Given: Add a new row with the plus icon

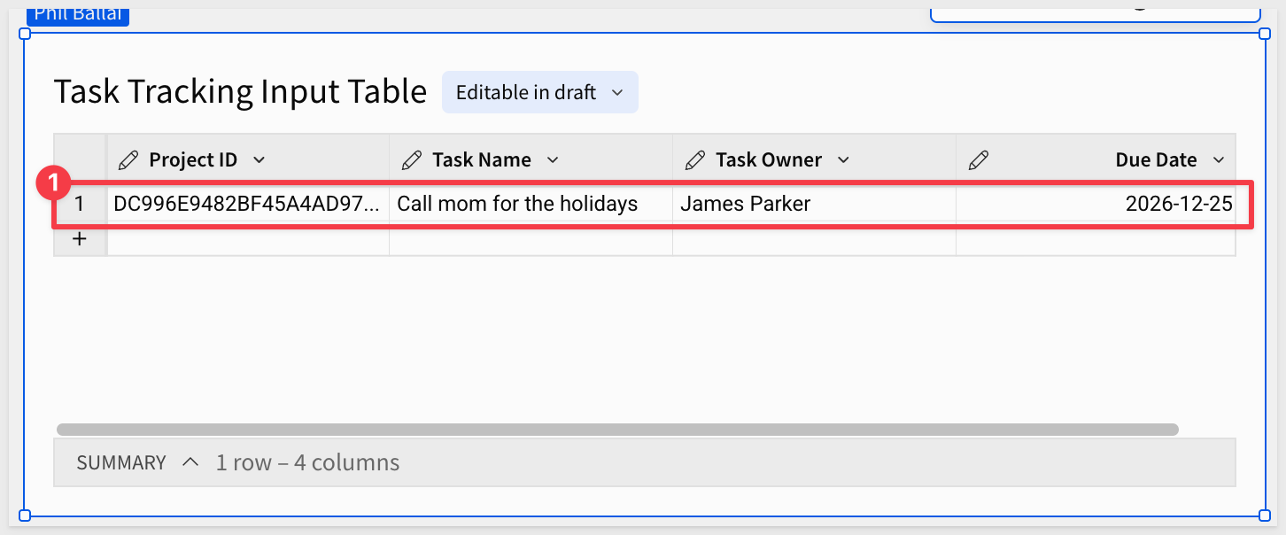Looking at the screenshot, I should (79, 239).
